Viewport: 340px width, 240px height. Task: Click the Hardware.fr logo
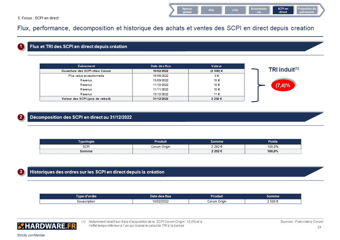pyautogui.click(x=47, y=226)
